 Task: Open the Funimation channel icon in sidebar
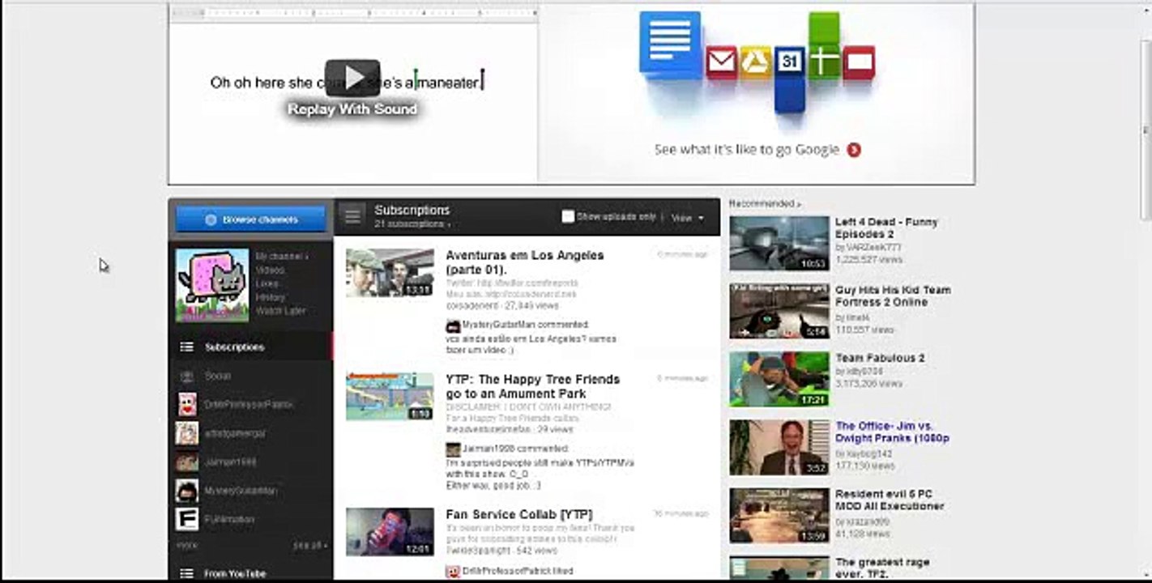coord(187,519)
